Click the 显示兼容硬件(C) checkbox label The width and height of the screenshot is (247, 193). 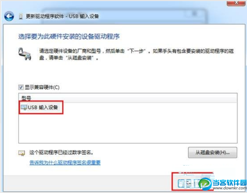(42, 87)
